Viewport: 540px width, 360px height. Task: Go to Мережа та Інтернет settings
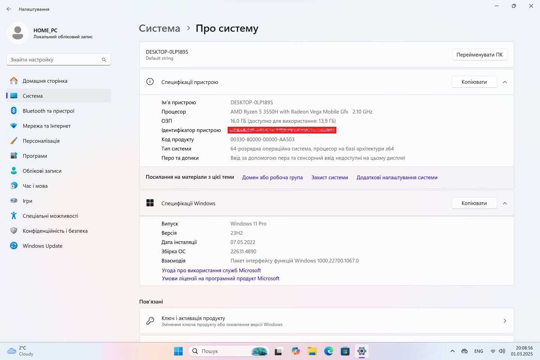pos(59,126)
